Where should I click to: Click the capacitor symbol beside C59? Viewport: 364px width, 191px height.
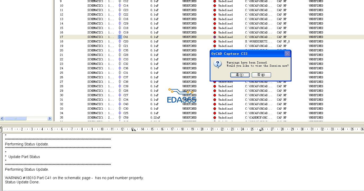120,117
